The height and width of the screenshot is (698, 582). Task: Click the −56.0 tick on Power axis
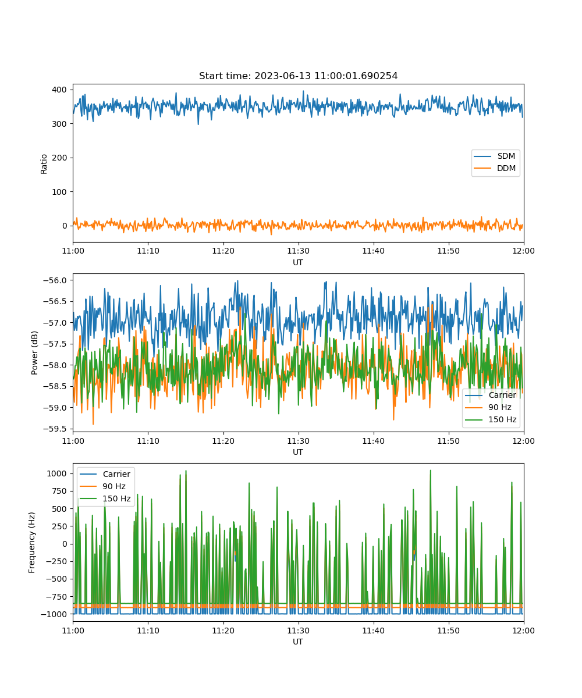56,280
